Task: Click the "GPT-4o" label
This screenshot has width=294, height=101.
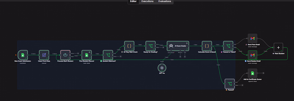Action: (x=162, y=73)
